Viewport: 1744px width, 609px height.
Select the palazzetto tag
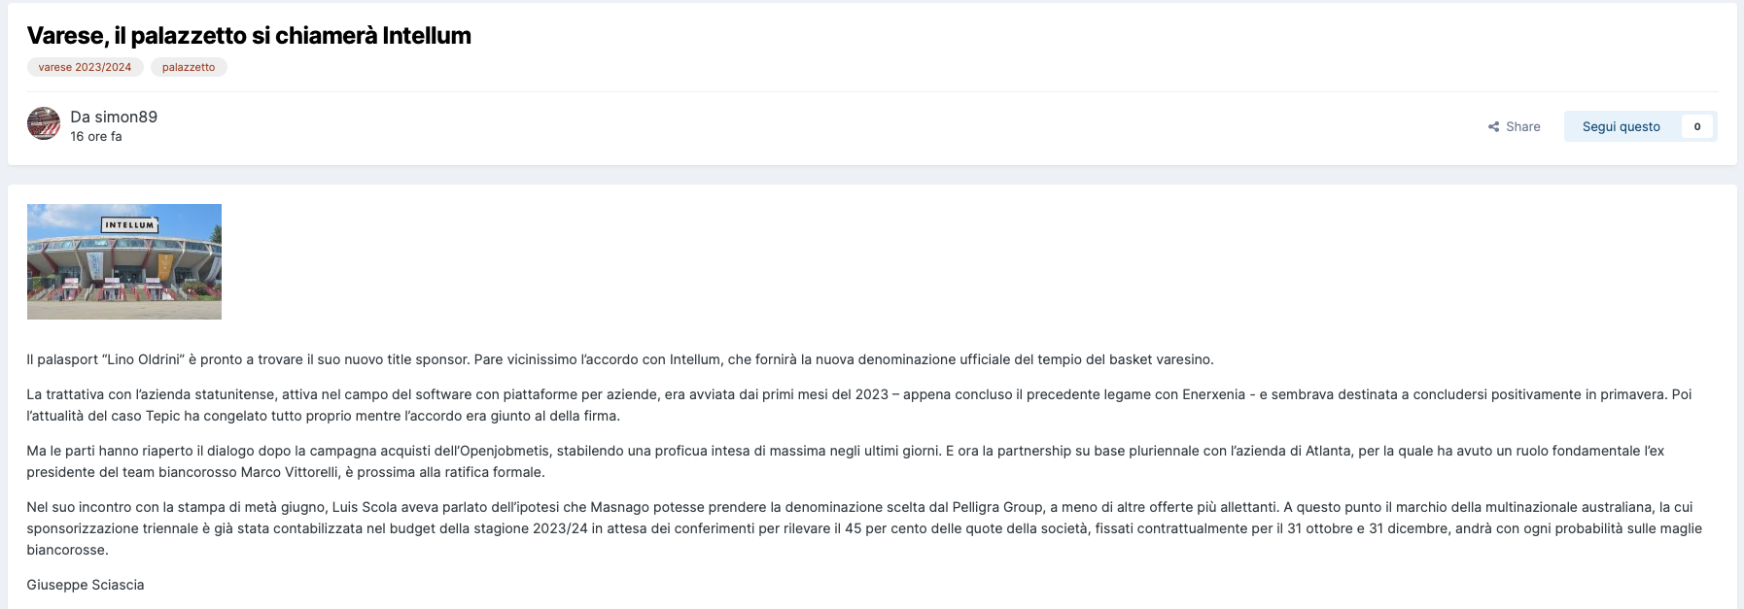(x=189, y=67)
